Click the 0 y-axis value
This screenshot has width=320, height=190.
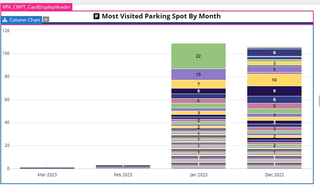tap(8, 168)
